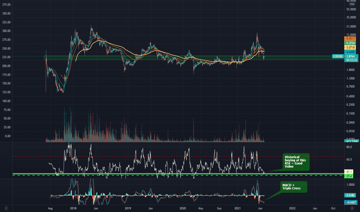360x212 pixels.
Task: Click the green 5.3734 price label
Action: pyautogui.click(x=350, y=43)
